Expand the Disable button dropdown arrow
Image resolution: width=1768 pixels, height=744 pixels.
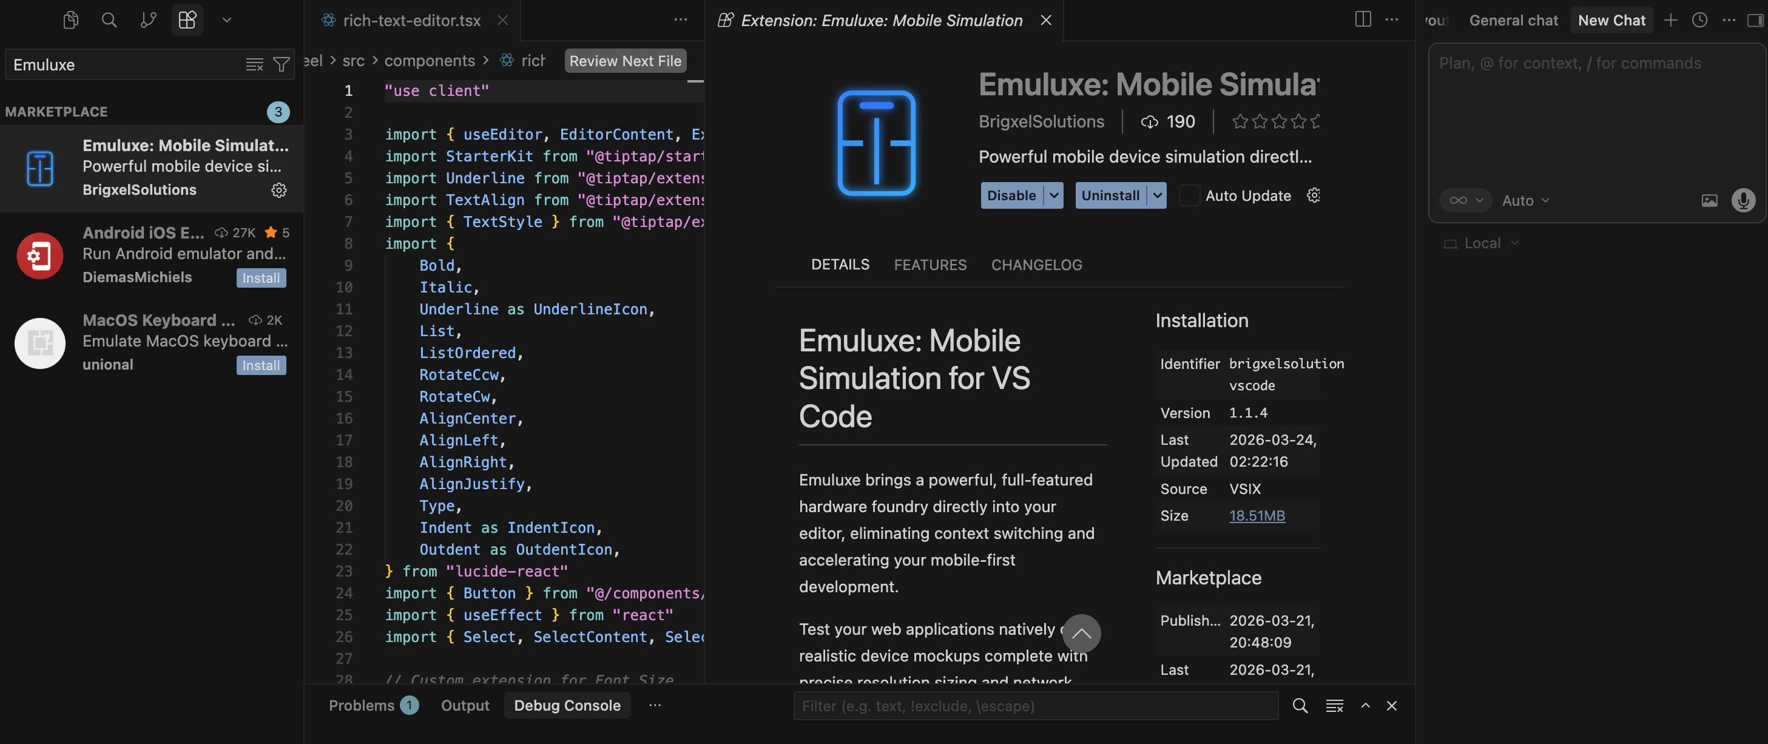1054,195
